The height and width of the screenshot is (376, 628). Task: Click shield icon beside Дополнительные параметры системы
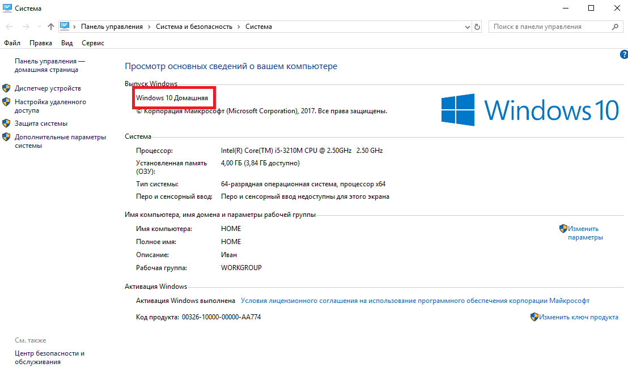(6, 137)
